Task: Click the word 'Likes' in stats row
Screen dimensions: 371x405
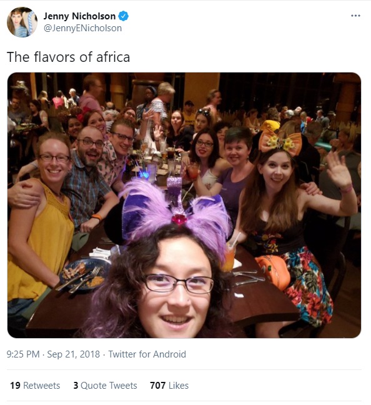Action: click(x=179, y=386)
